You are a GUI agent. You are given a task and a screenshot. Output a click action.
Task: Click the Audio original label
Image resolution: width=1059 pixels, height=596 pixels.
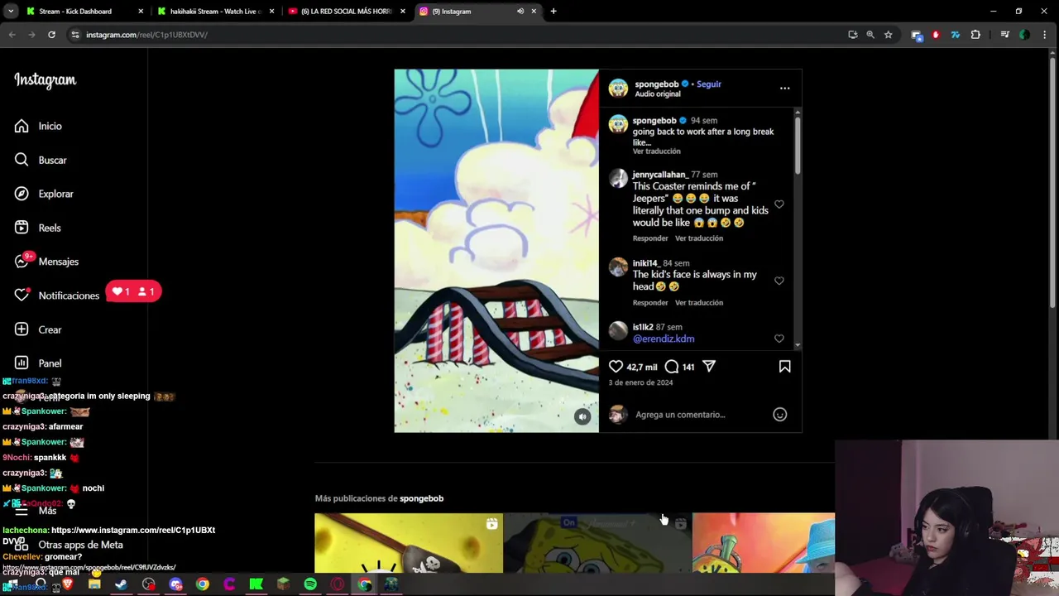point(657,94)
